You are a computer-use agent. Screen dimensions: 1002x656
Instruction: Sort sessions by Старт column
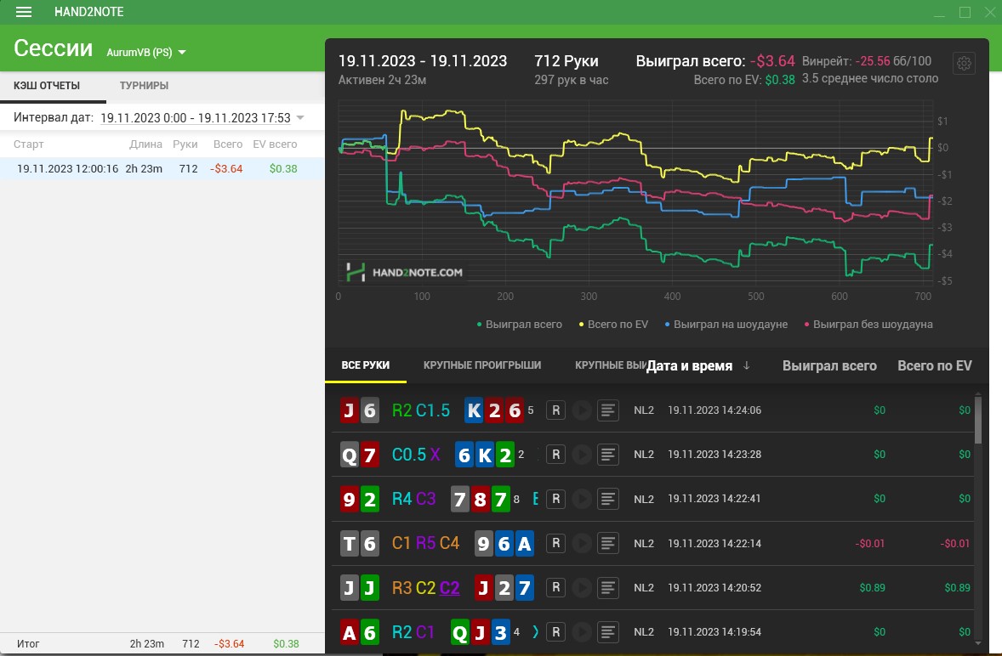(x=29, y=144)
